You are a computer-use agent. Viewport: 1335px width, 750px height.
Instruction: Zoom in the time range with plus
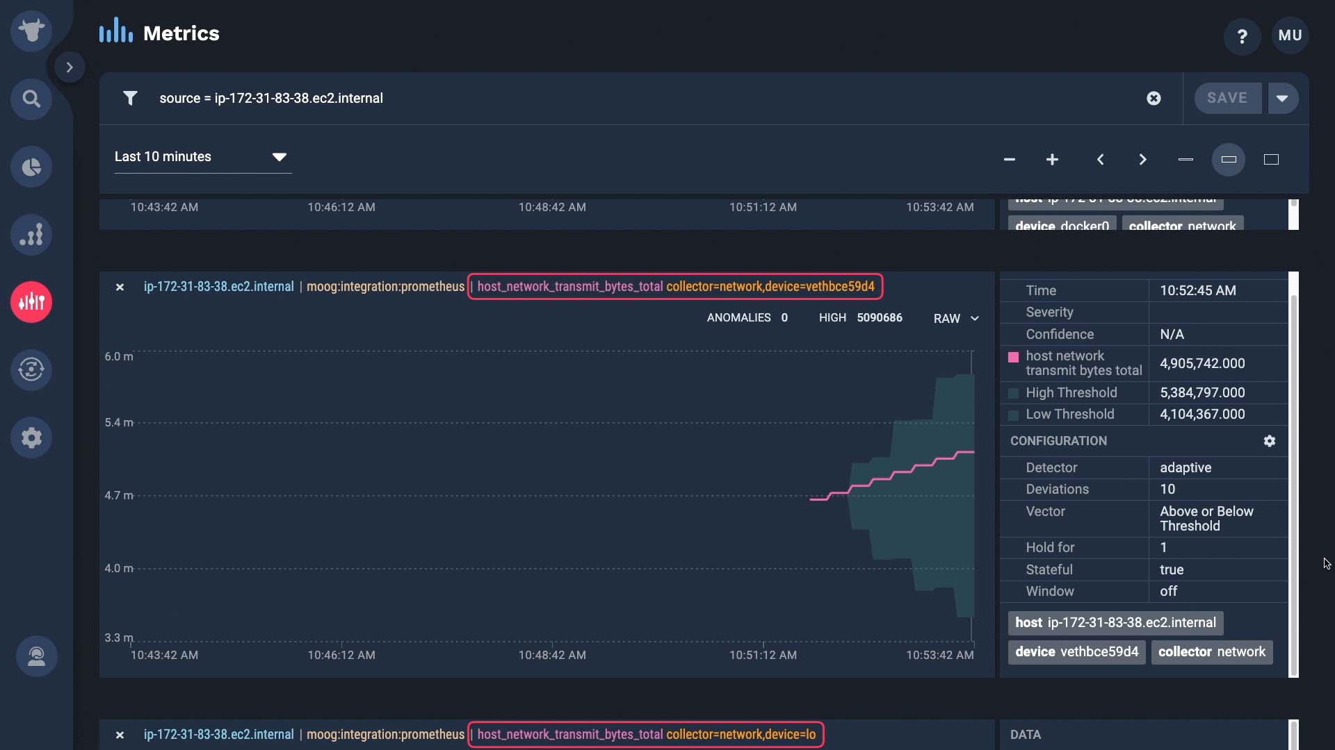(x=1052, y=160)
